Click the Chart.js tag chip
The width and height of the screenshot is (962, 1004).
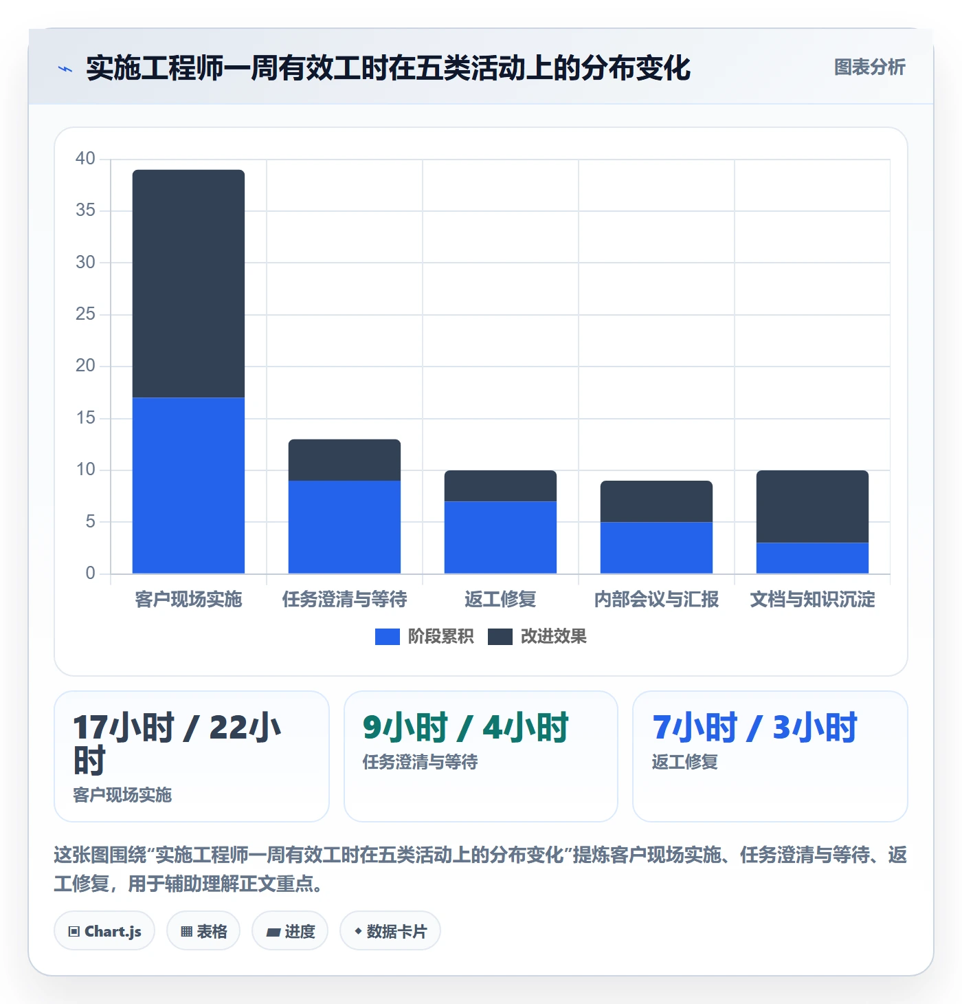tap(104, 931)
